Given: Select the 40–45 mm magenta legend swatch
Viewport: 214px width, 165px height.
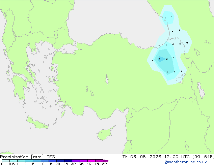Looking at the screenshot, I should pos(91,161).
